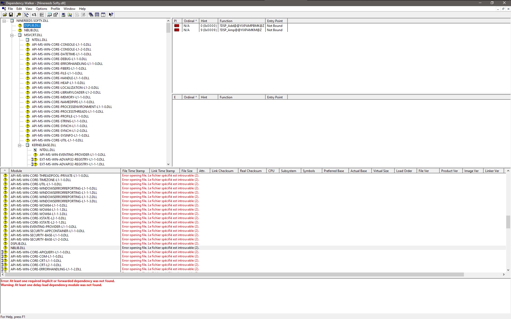This screenshot has height=319, width=511.
Task: Open the Edit menu
Action: (19, 9)
